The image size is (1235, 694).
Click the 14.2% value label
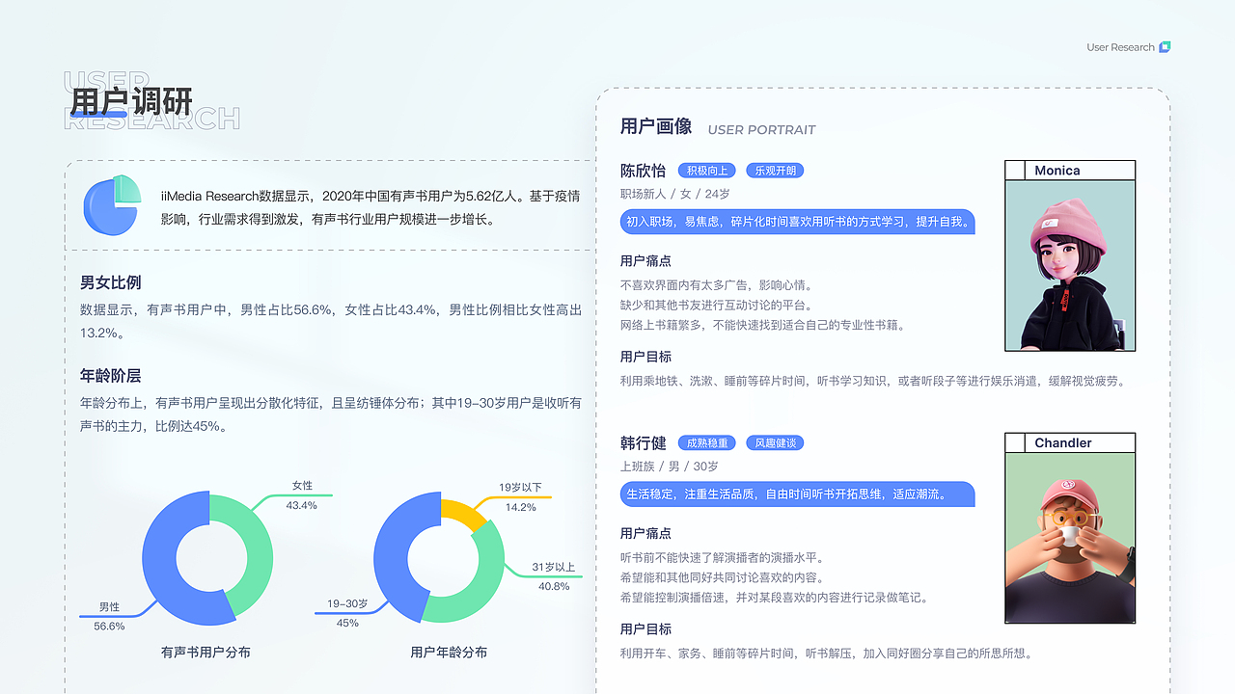pyautogui.click(x=521, y=507)
